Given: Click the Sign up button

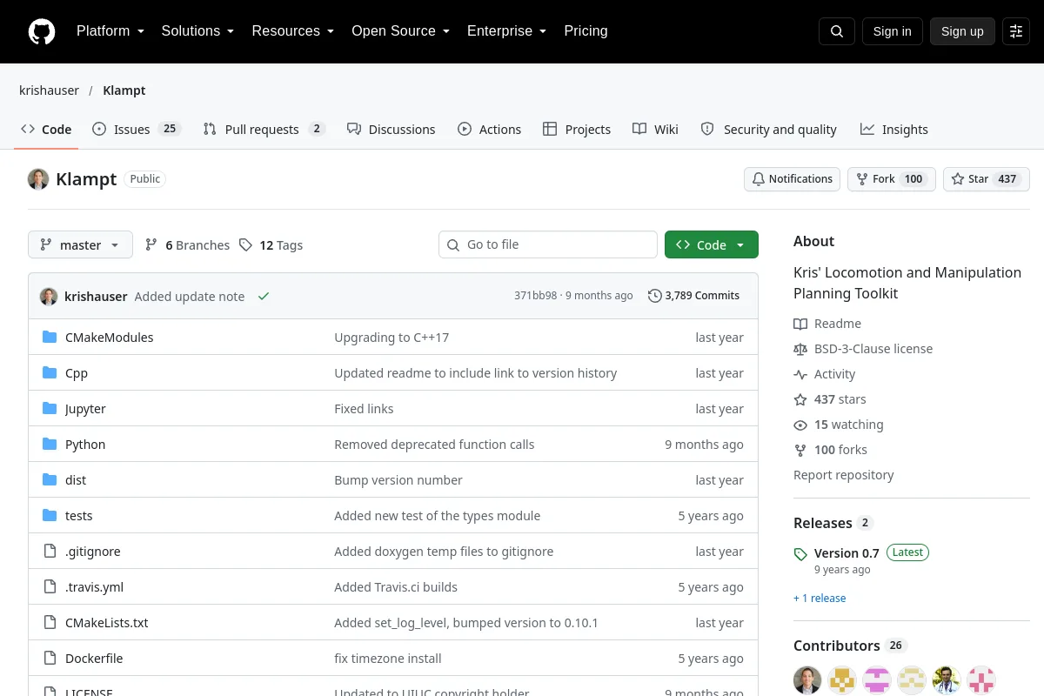Looking at the screenshot, I should (x=962, y=31).
